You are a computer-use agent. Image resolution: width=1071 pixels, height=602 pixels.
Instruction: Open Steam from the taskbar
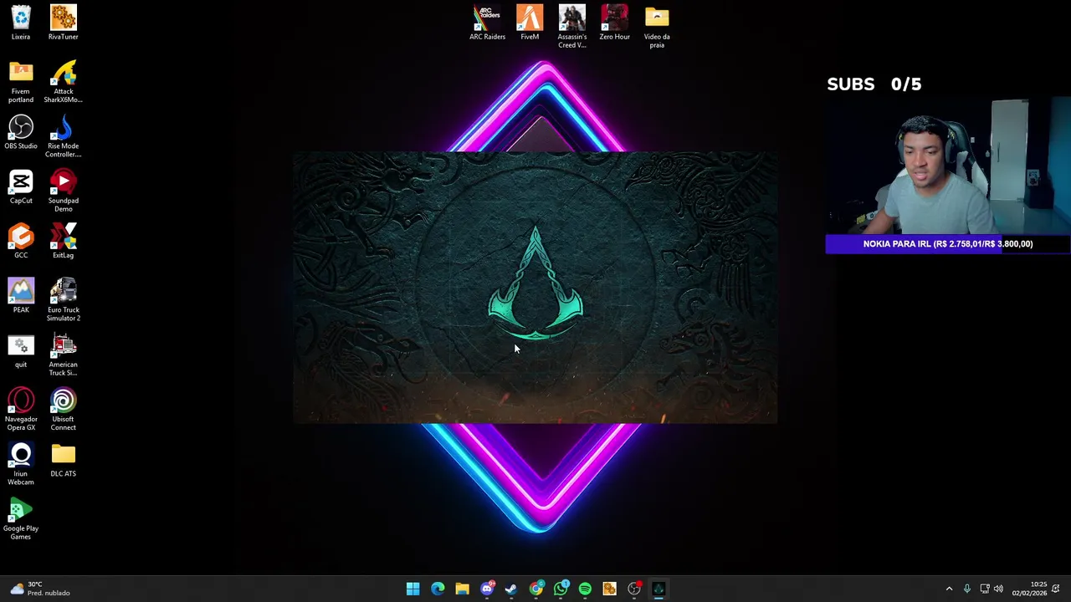[511, 589]
